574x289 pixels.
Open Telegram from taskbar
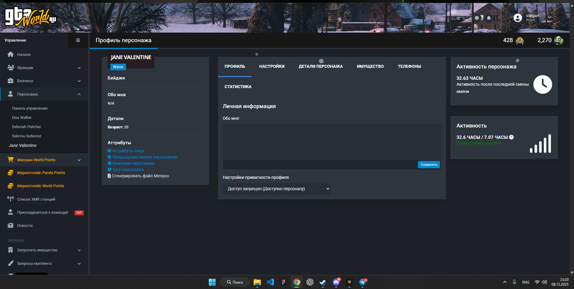point(363,282)
